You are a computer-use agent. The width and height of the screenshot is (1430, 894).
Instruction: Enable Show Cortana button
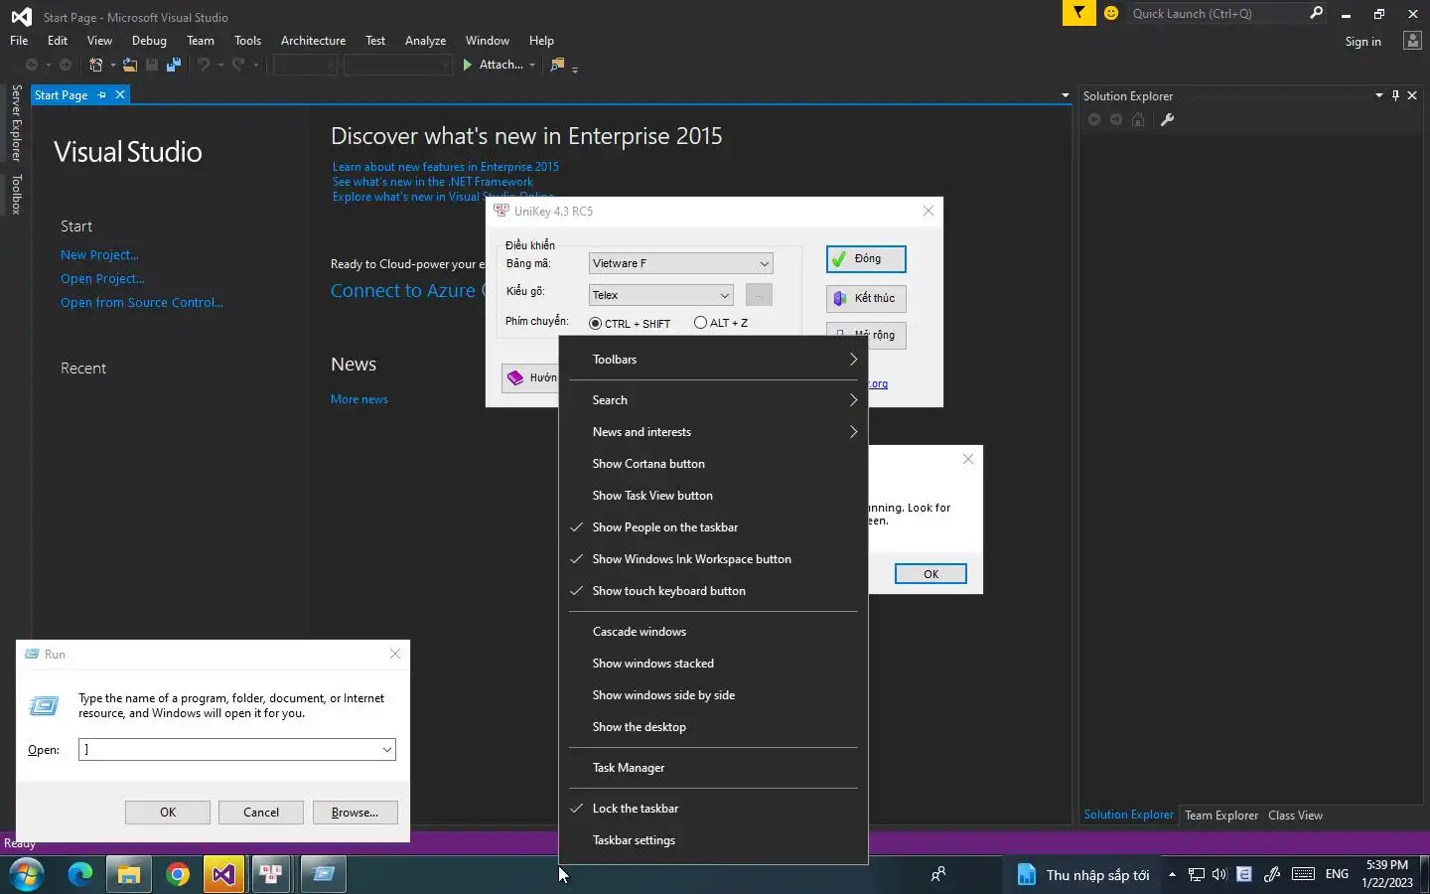(713, 464)
